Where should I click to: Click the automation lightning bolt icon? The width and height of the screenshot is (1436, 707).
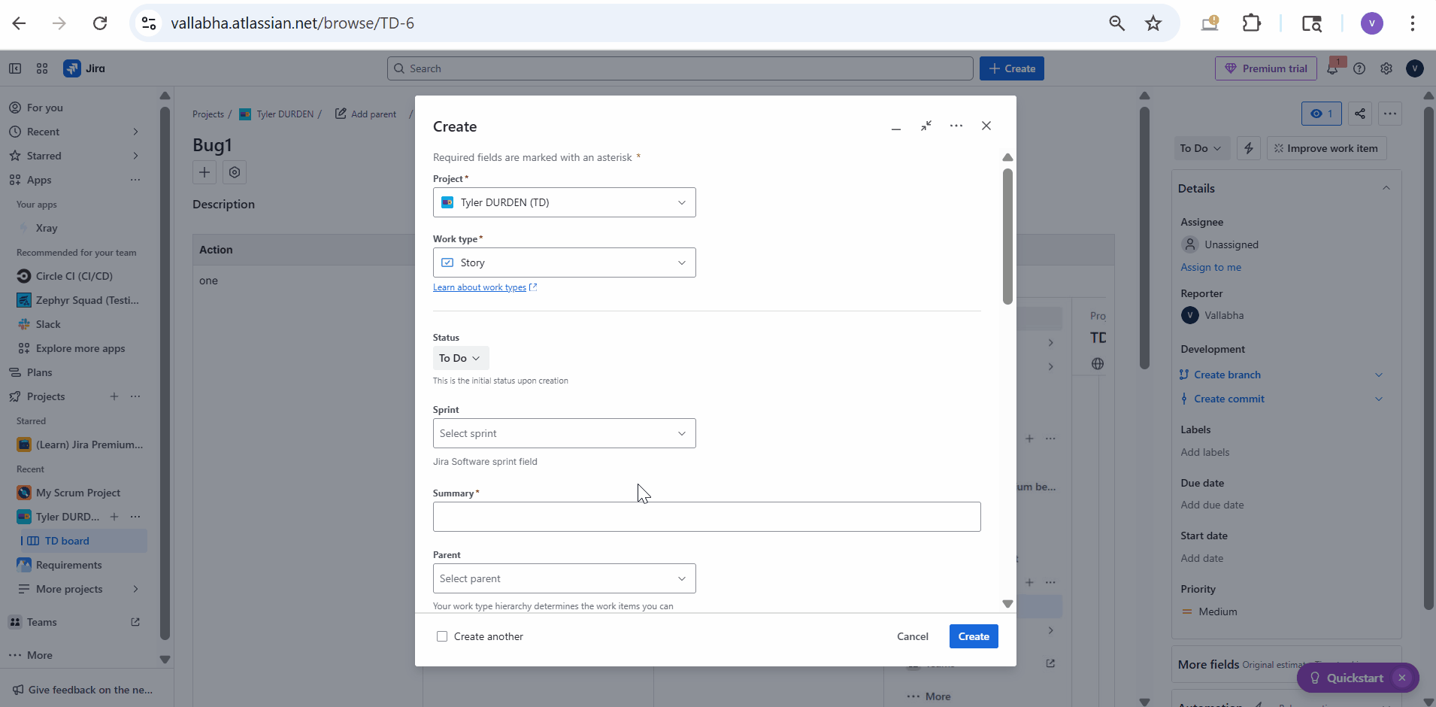pos(1249,148)
